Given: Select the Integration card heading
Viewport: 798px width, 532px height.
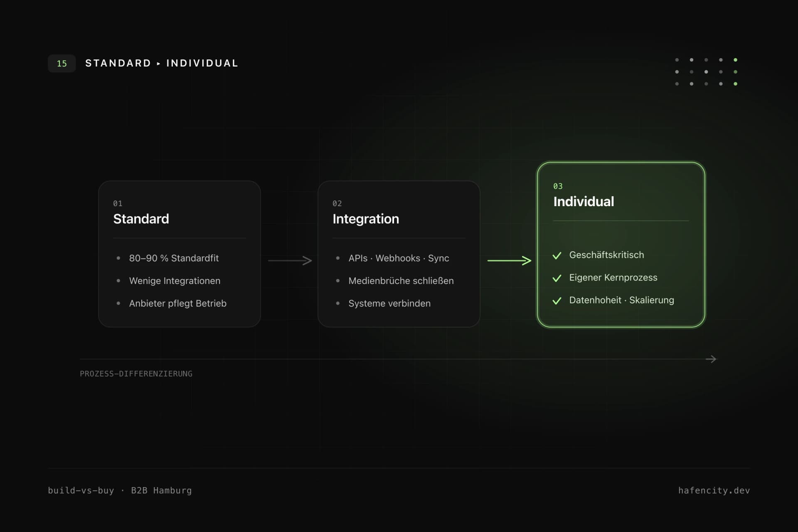Looking at the screenshot, I should tap(366, 219).
